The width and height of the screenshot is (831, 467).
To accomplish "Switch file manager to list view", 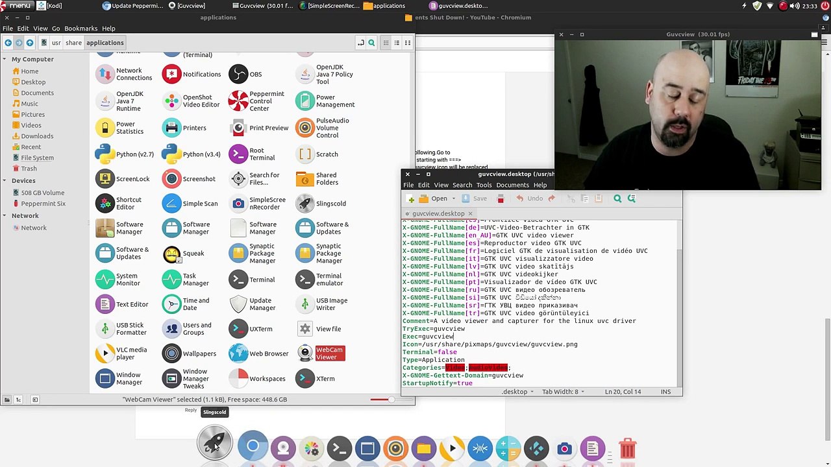I will coord(397,43).
